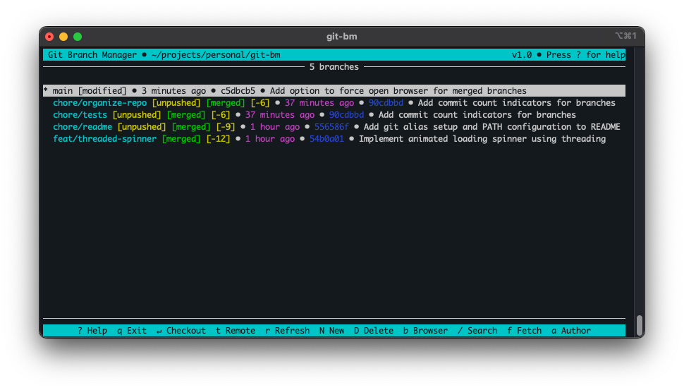Image resolution: width=684 pixels, height=390 pixels.
Task: Click '1 hour ago' on feat/threaded-spinner row
Action: point(270,139)
